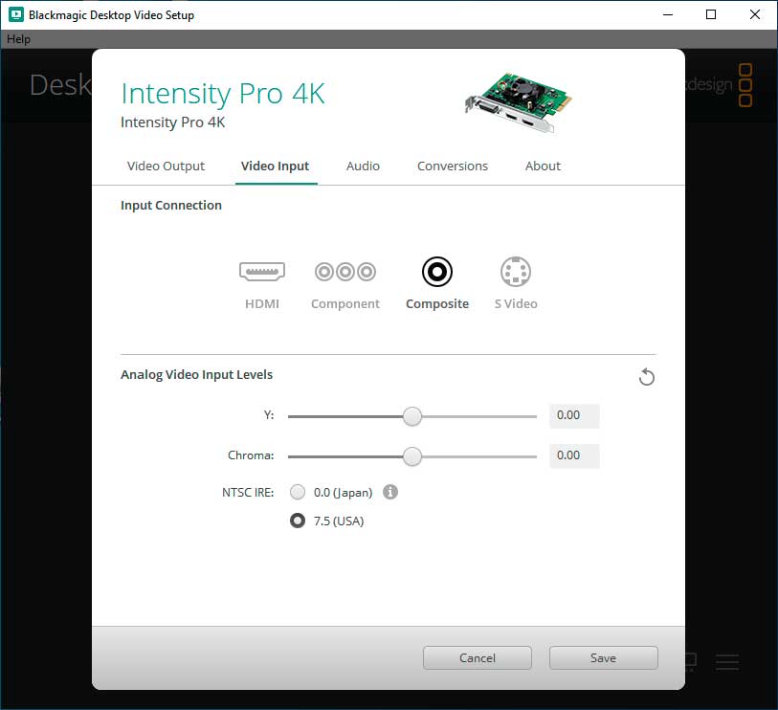Click the Y level slider handle
This screenshot has width=778, height=710.
[x=411, y=416]
